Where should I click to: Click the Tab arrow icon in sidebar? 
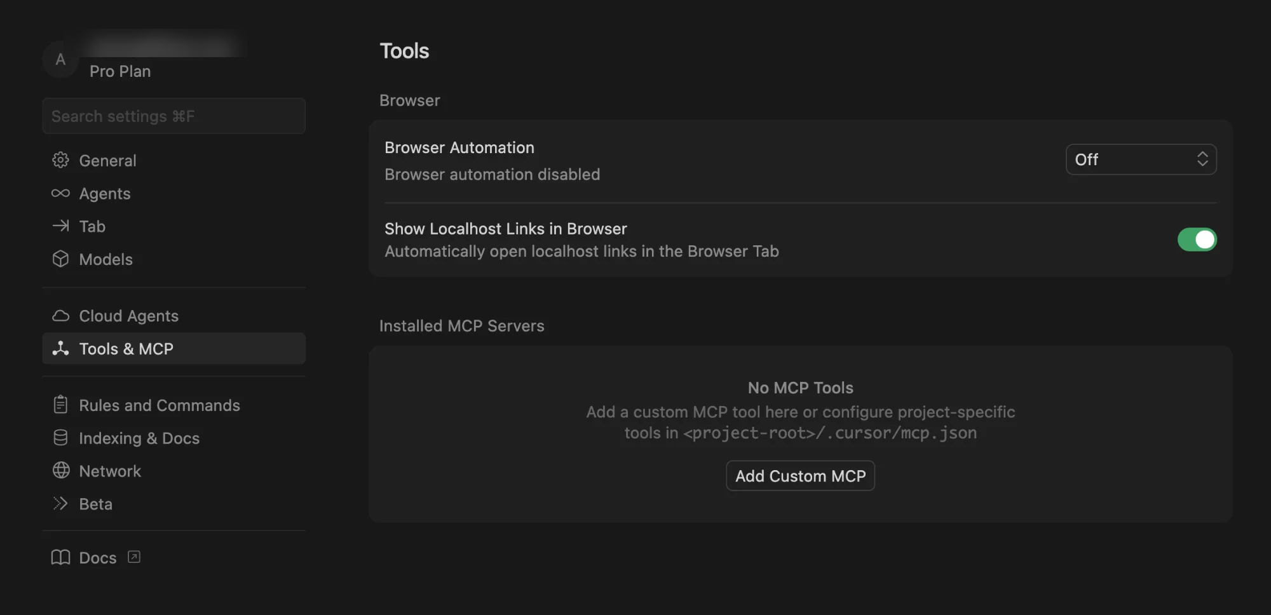(60, 226)
